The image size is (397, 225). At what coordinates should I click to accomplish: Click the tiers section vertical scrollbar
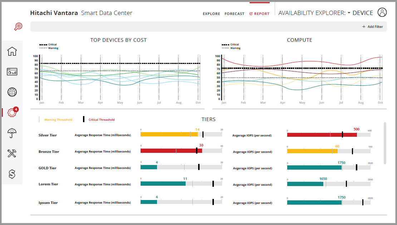(385, 143)
